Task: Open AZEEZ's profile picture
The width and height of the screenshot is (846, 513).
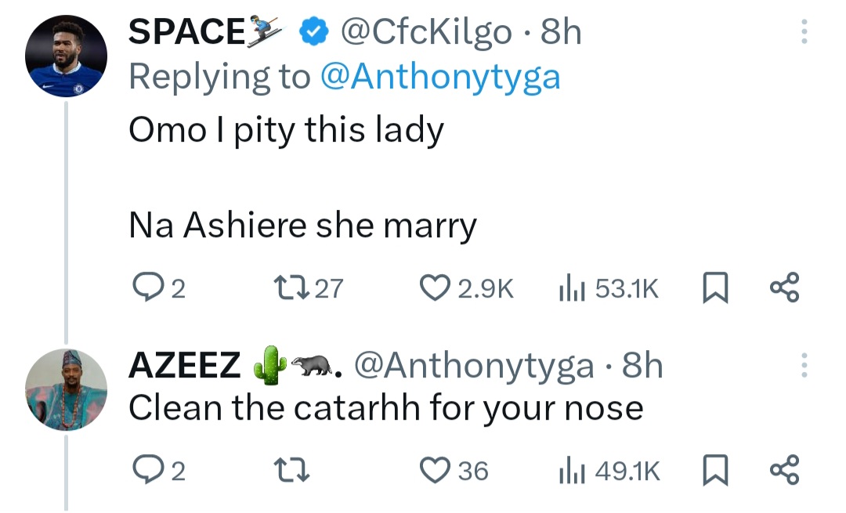Action: tap(66, 389)
